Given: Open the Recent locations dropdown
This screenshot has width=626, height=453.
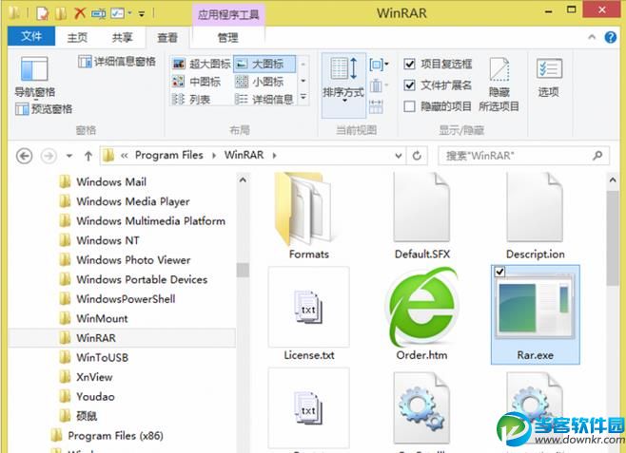Looking at the screenshot, I should coord(69,156).
